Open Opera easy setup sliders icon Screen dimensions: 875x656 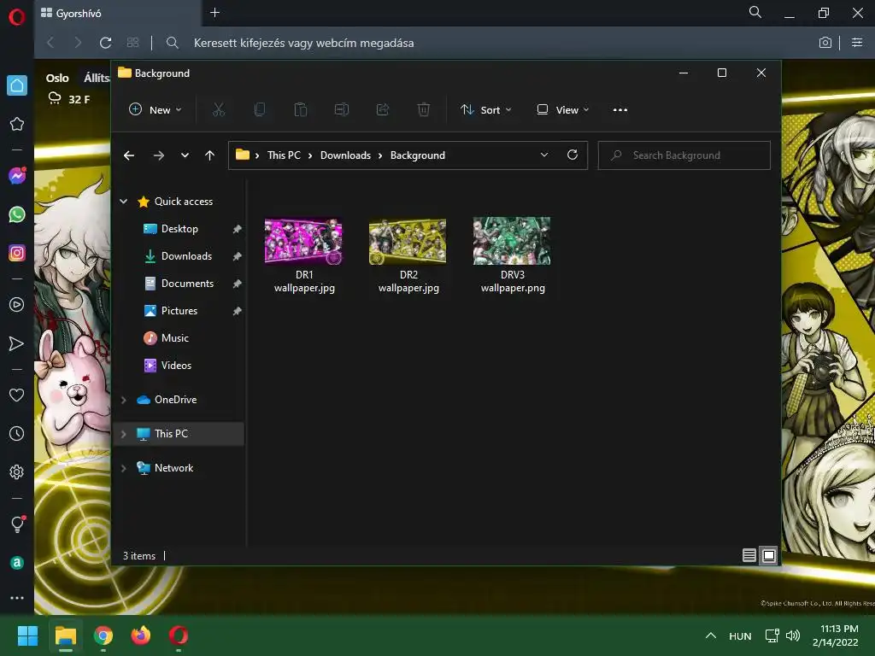pos(857,43)
